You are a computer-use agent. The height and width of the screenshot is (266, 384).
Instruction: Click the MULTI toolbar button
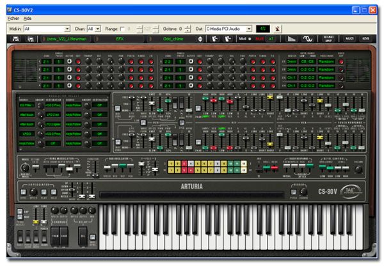(349, 38)
